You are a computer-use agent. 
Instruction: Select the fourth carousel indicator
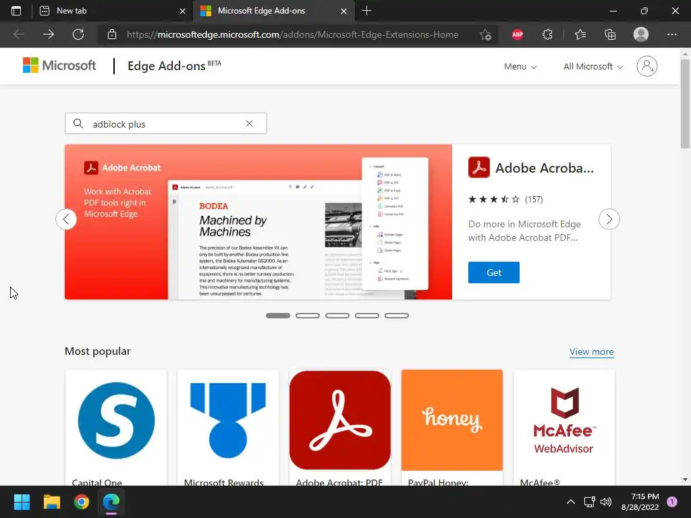pos(367,316)
